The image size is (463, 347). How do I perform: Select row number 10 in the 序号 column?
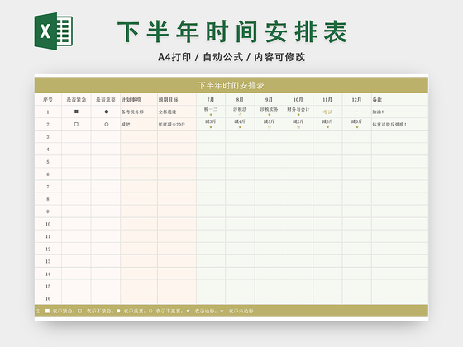(48, 224)
